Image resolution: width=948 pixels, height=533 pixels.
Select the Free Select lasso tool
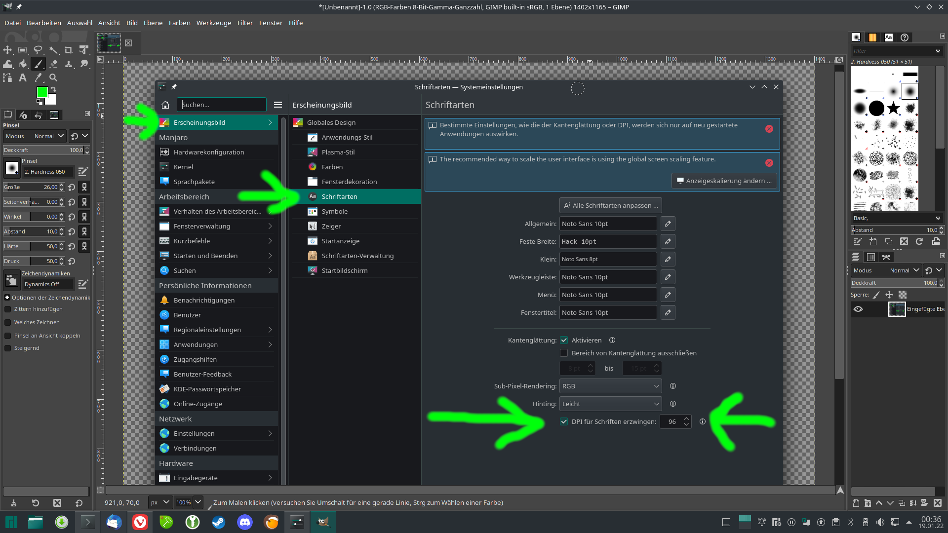(38, 50)
